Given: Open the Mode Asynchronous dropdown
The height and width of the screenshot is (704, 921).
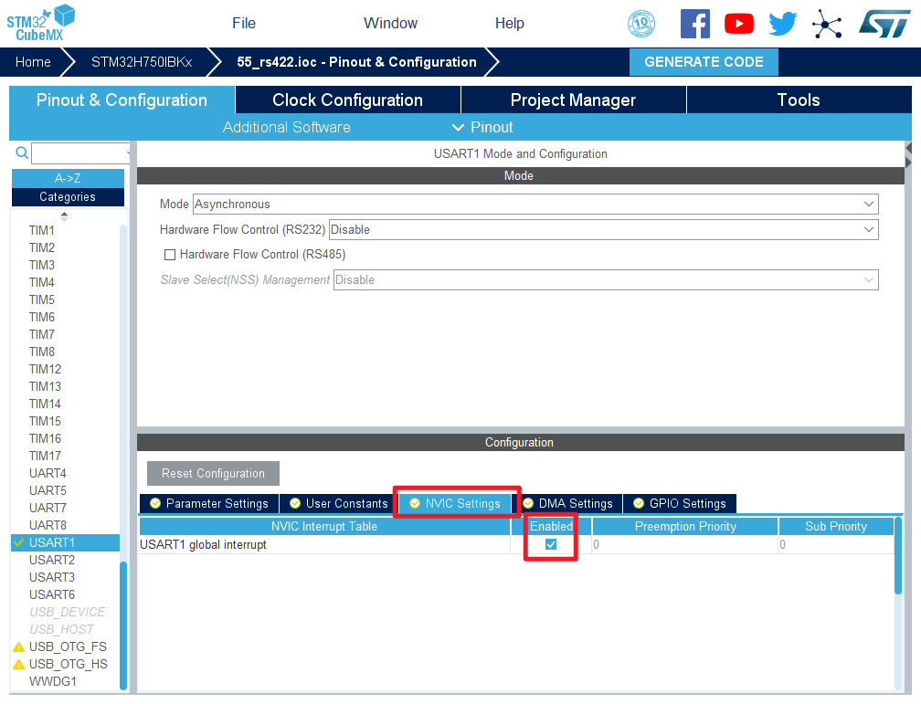Looking at the screenshot, I should pyautogui.click(x=535, y=205).
